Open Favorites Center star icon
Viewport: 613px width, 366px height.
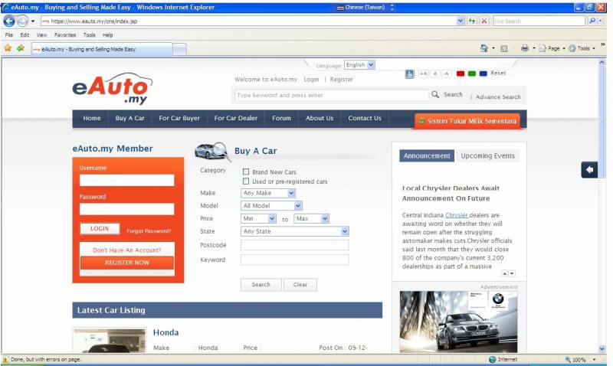pyautogui.click(x=8, y=48)
